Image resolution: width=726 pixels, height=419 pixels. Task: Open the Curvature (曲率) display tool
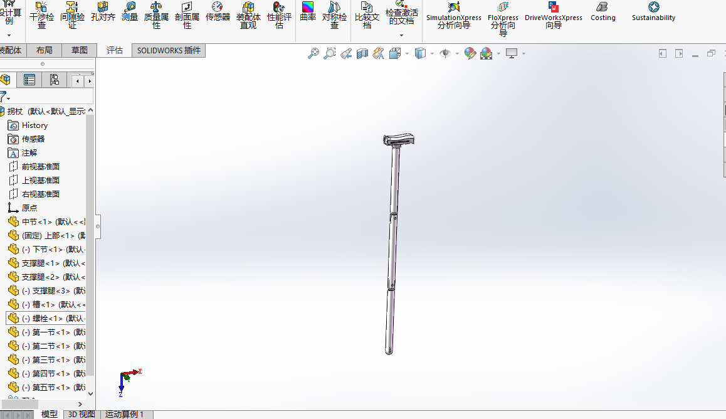308,13
